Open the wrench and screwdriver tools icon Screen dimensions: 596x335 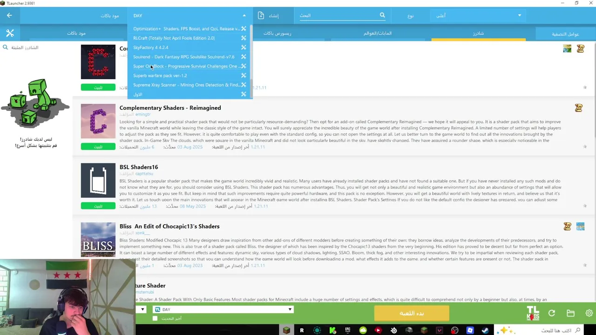coord(10,33)
